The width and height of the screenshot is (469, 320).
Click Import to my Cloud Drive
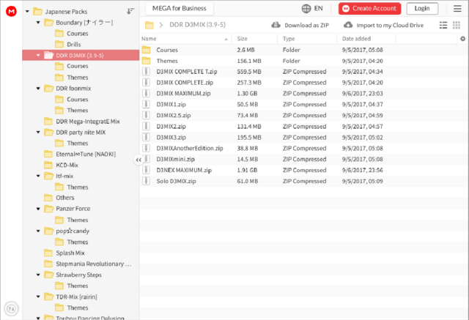pos(390,25)
